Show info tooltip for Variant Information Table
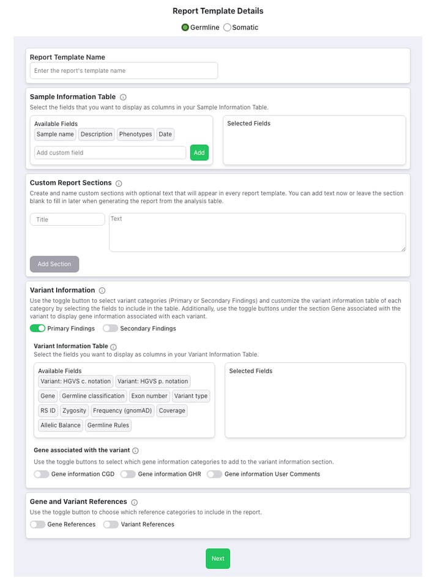Viewport: 435px width, 586px height. point(114,347)
